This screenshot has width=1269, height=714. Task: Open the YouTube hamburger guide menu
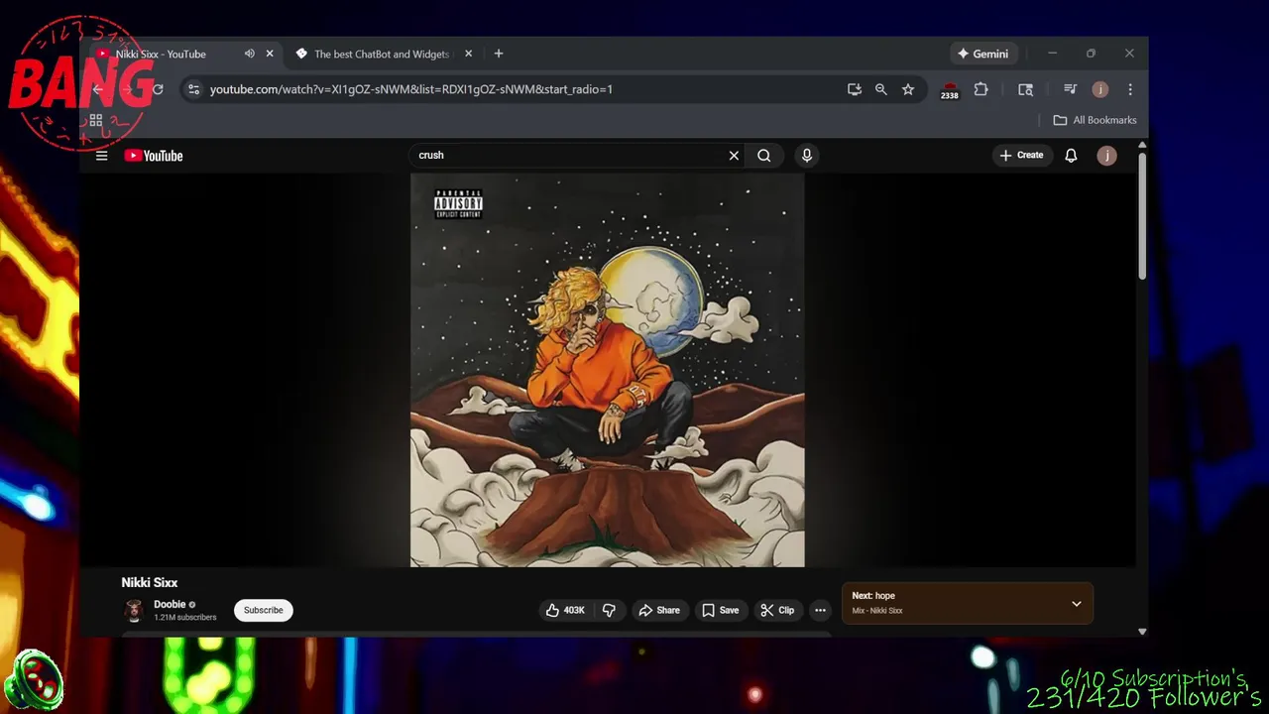tap(101, 156)
